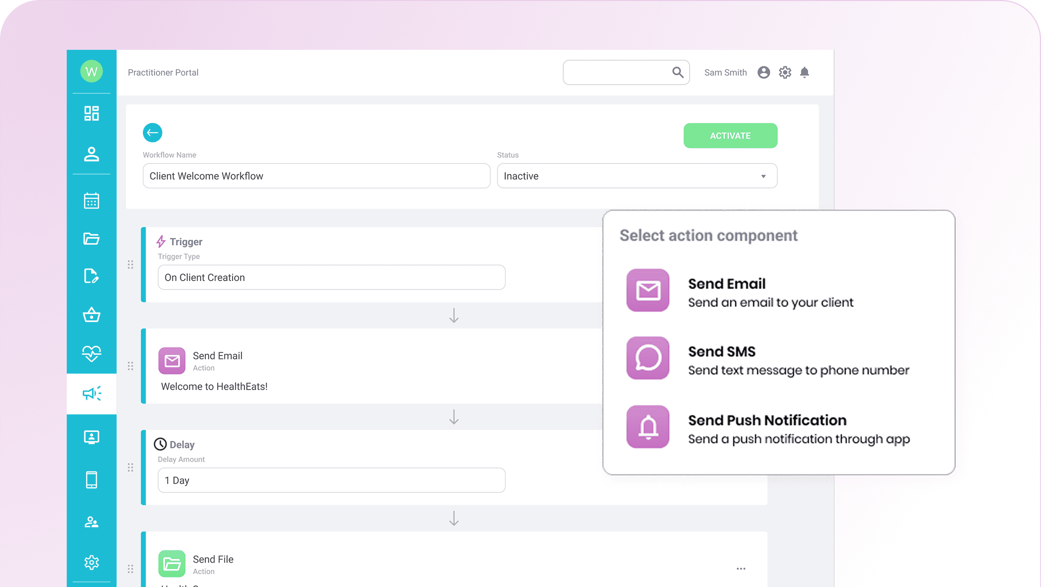The width and height of the screenshot is (1041, 587).
Task: Open the dashboard icon in sidebar
Action: point(92,114)
